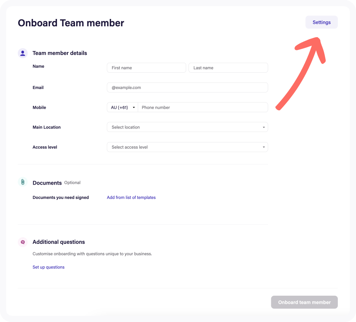Click the person icon beside Team member details
Screen dimensions: 356x322
pyautogui.click(x=23, y=53)
